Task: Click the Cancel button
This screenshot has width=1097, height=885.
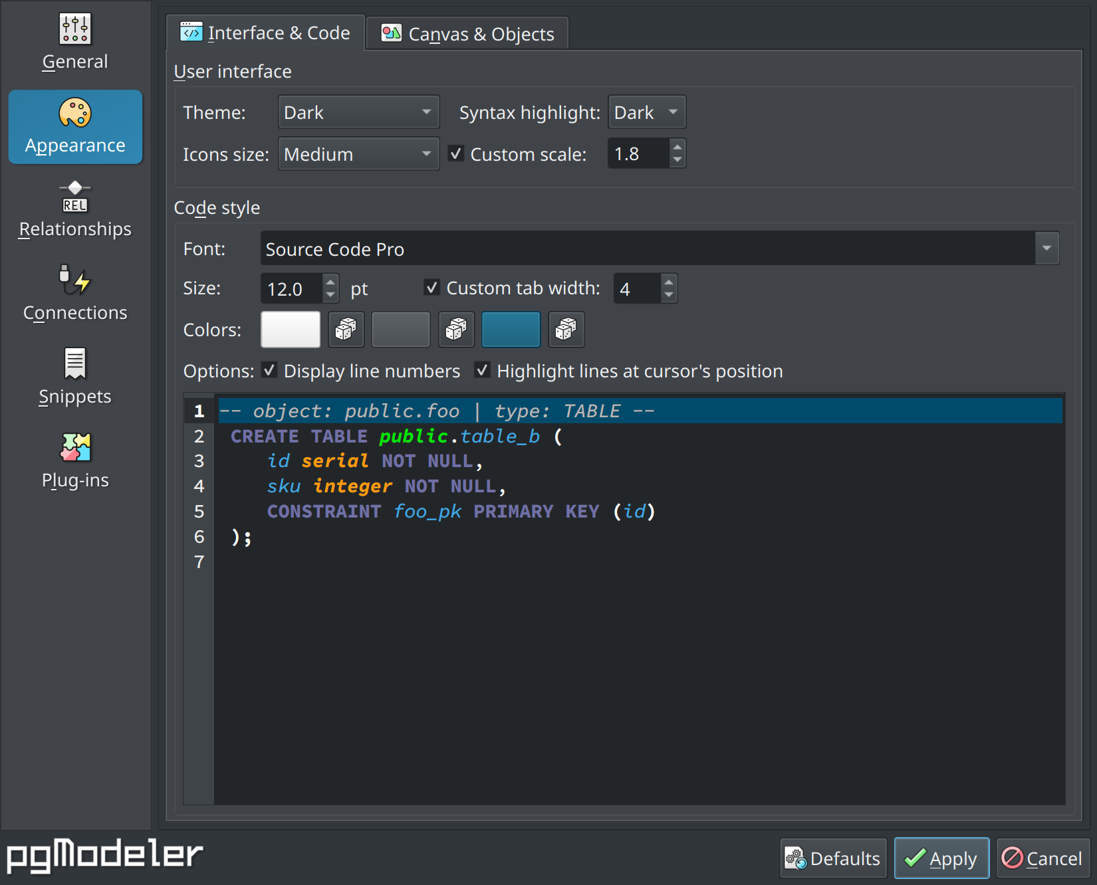Action: [x=1042, y=858]
